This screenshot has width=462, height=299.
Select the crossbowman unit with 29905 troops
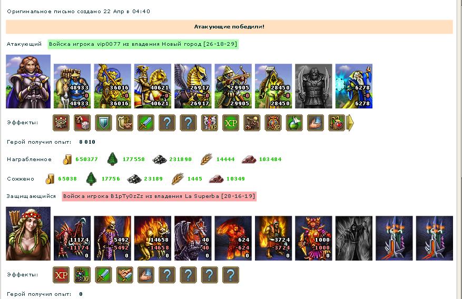(233, 86)
